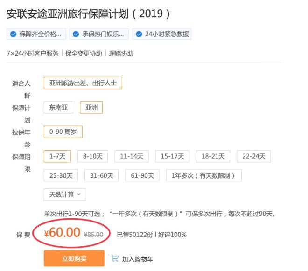Click the 承保热门娱乐... tag

[99, 34]
